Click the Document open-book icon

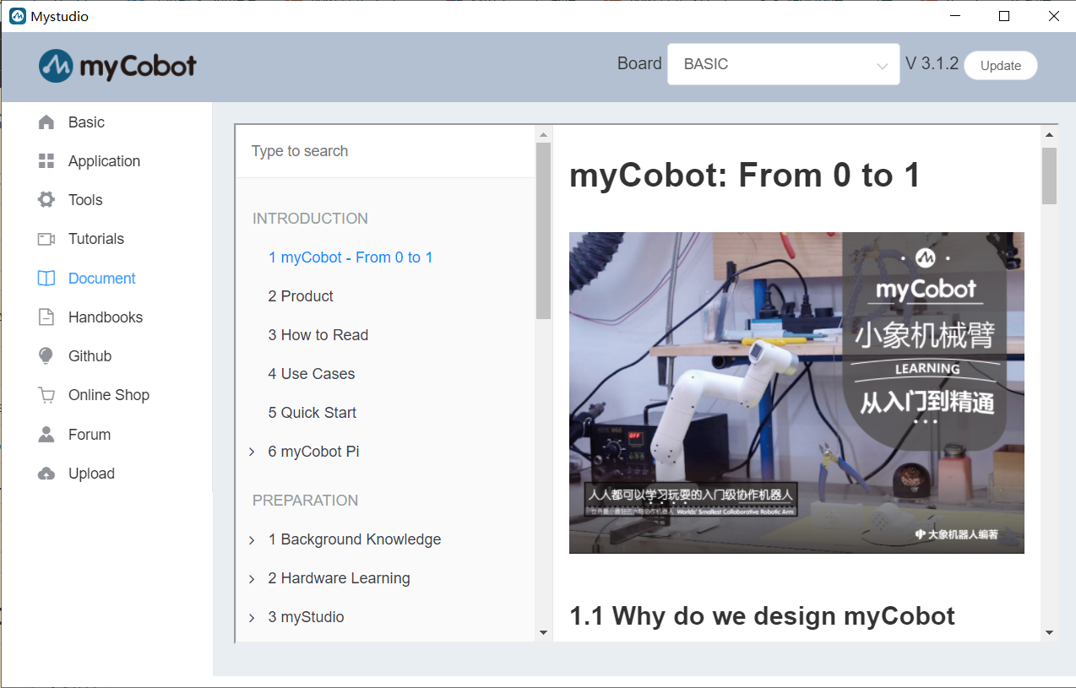(46, 278)
